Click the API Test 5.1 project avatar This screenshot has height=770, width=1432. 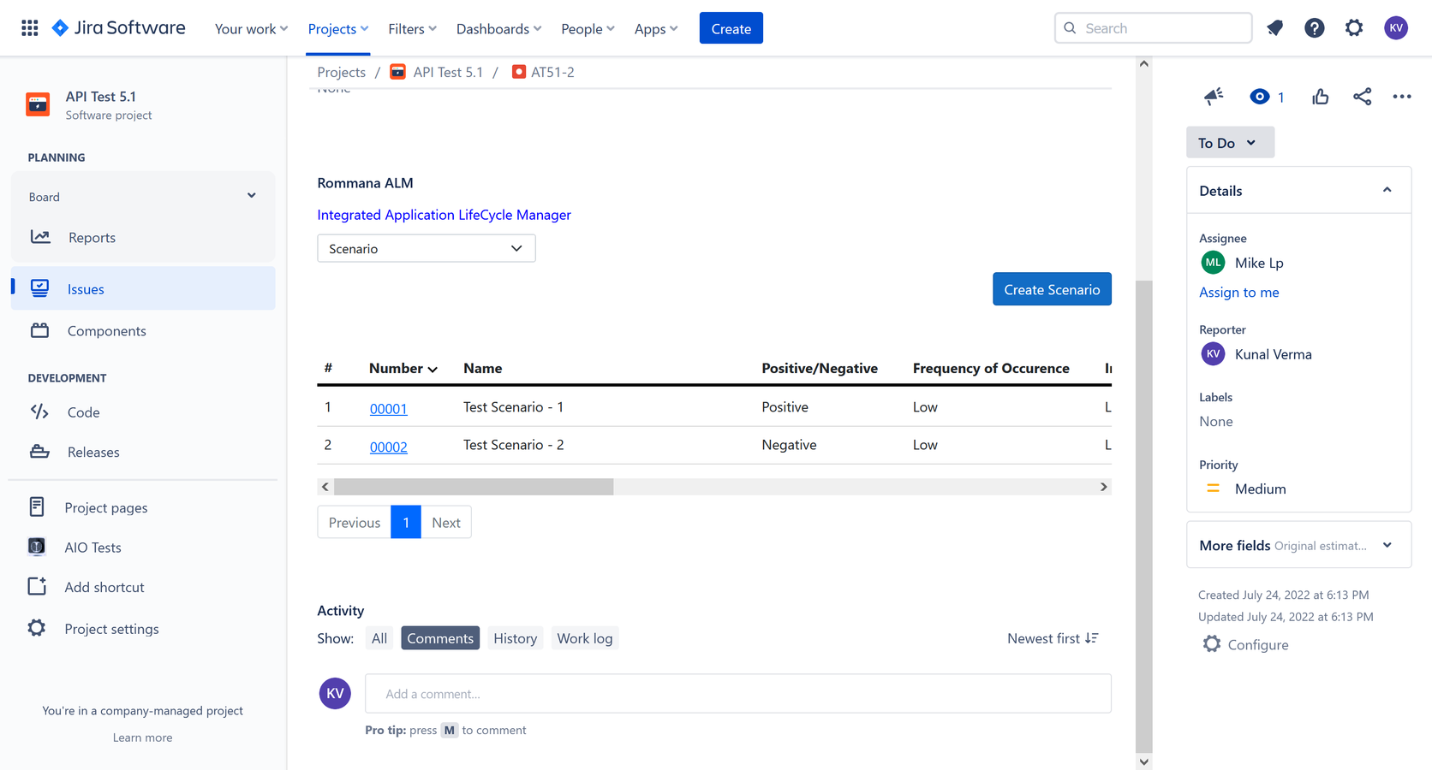tap(38, 104)
